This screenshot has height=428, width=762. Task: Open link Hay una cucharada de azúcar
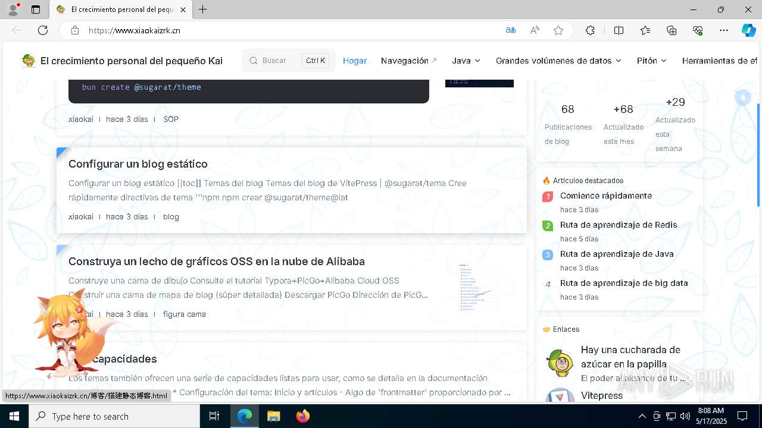(630, 357)
